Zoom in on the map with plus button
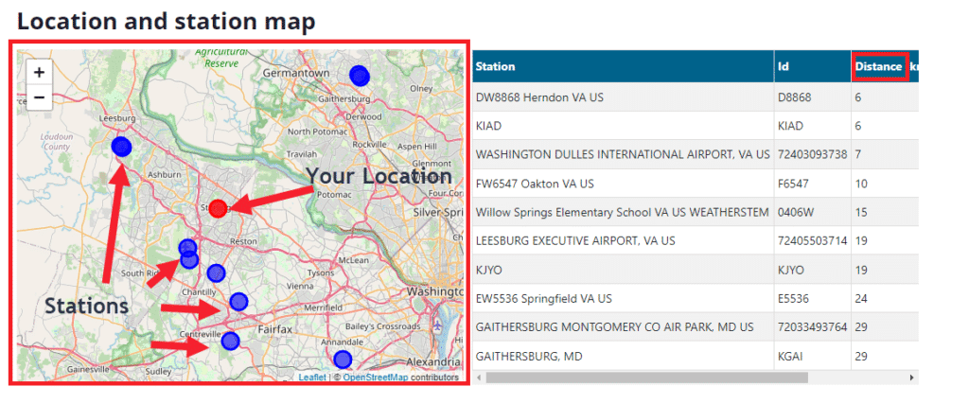 (x=39, y=72)
